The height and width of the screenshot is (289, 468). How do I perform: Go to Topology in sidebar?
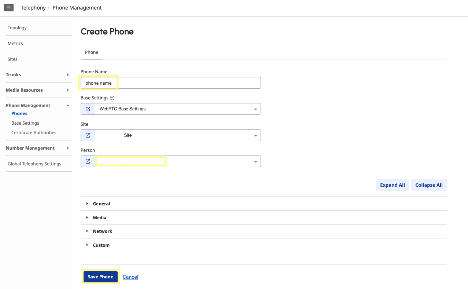click(x=17, y=28)
